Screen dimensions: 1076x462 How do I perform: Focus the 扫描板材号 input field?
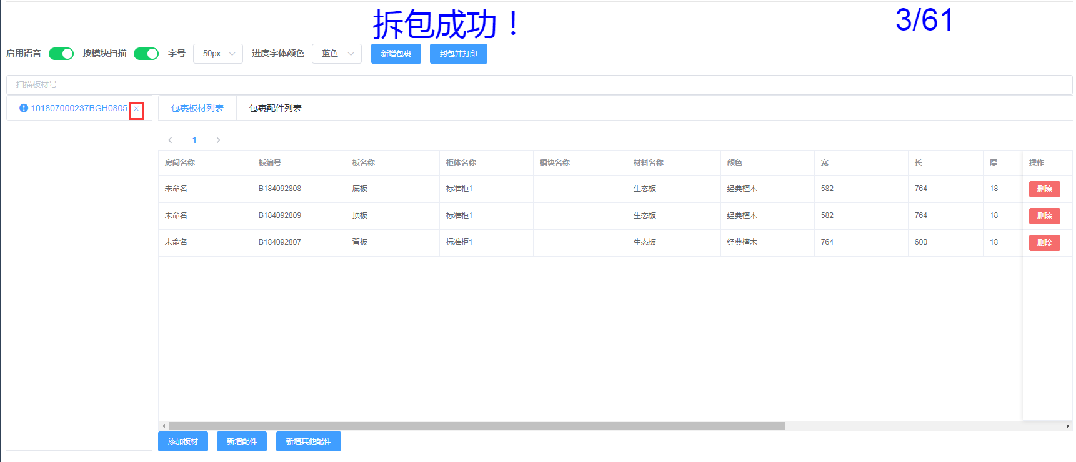537,85
